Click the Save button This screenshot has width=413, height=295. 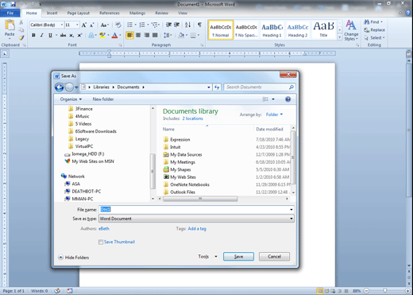click(x=238, y=257)
